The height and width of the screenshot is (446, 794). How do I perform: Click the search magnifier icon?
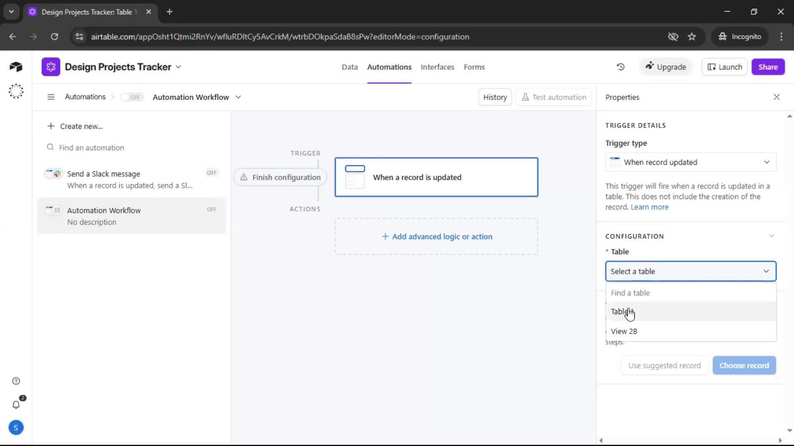50,147
